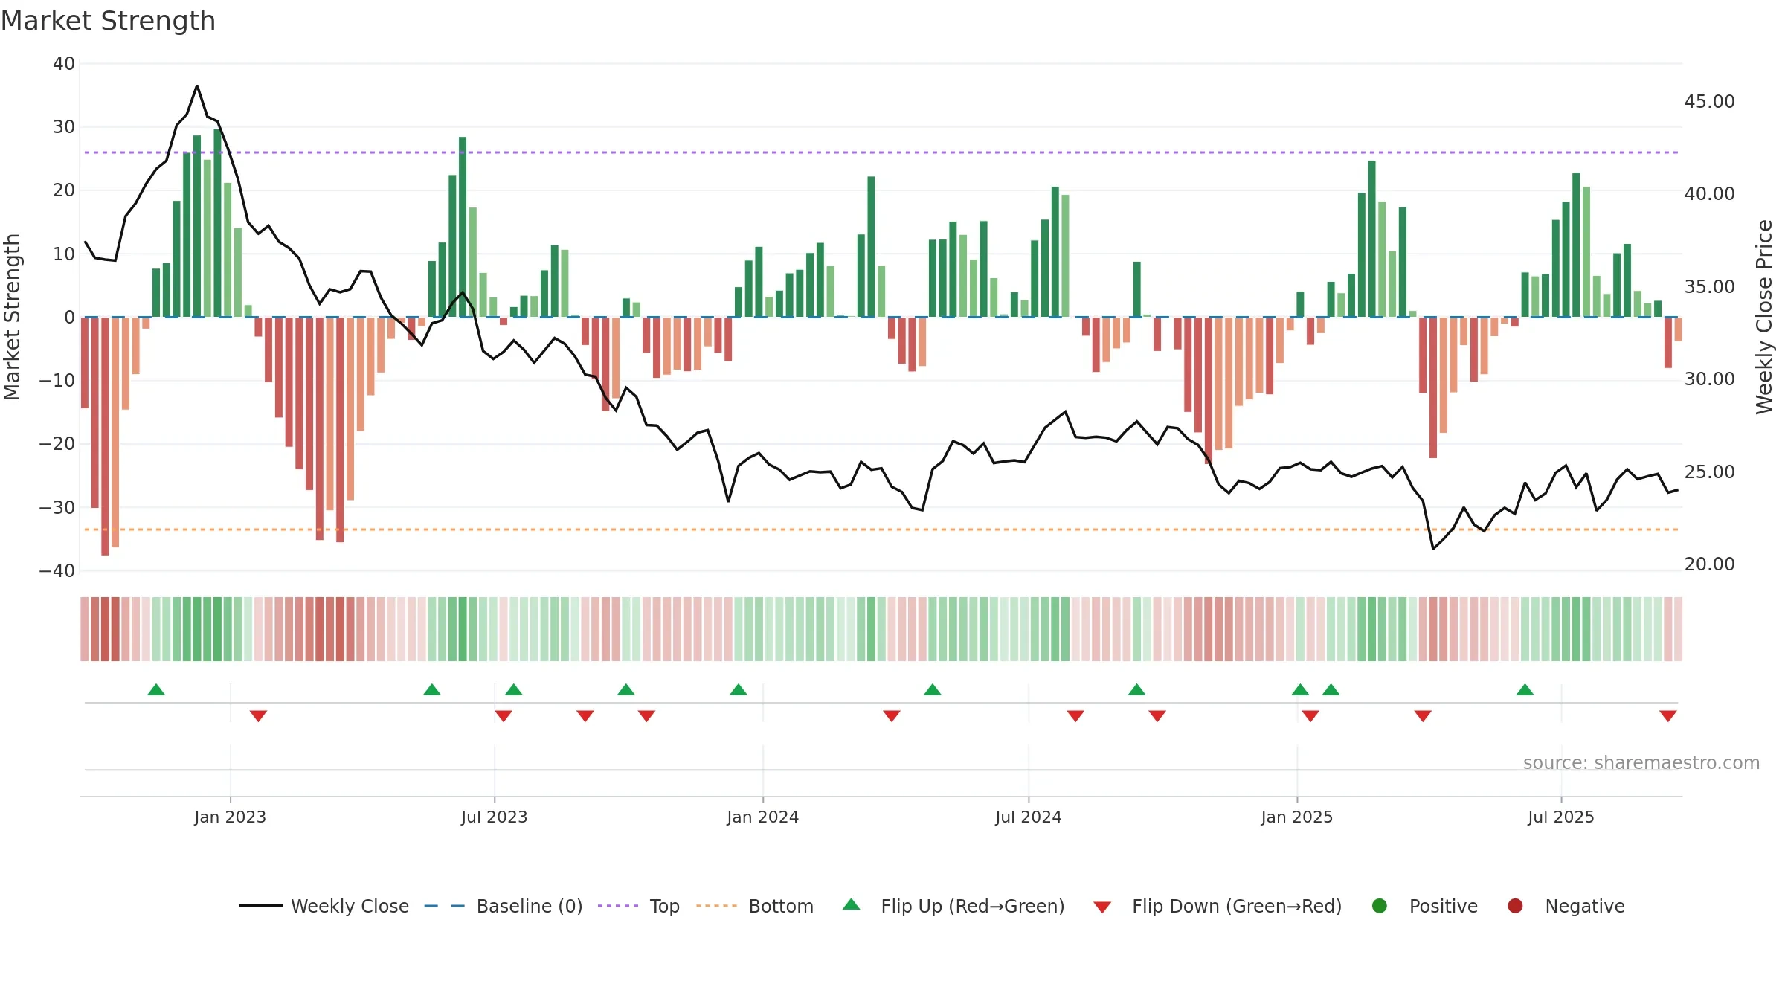This screenshot has height=1004, width=1785.
Task: Click the green Positive legend dot
Action: tap(1380, 906)
